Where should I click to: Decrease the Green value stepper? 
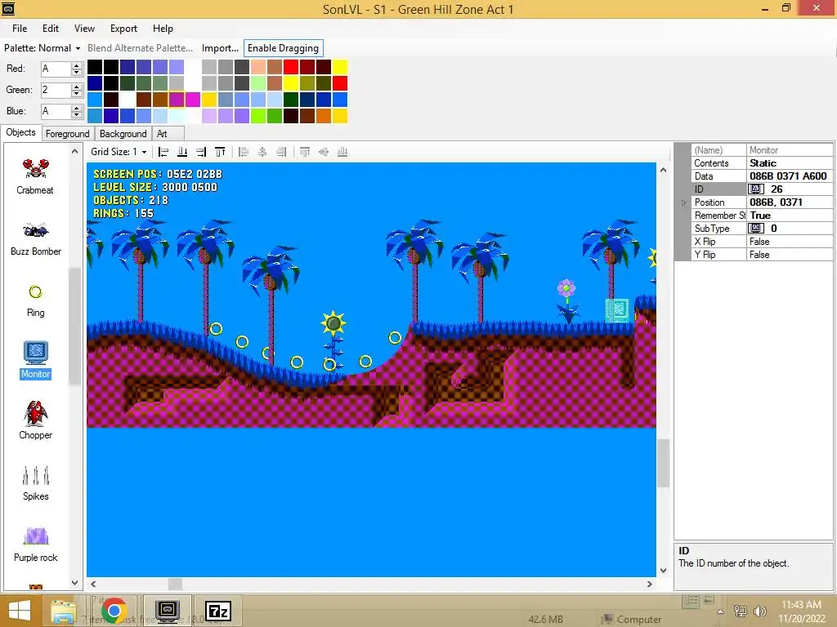pos(77,93)
